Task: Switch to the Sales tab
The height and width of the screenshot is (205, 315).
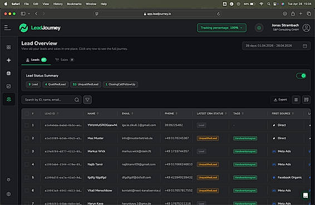Action: coord(65,60)
